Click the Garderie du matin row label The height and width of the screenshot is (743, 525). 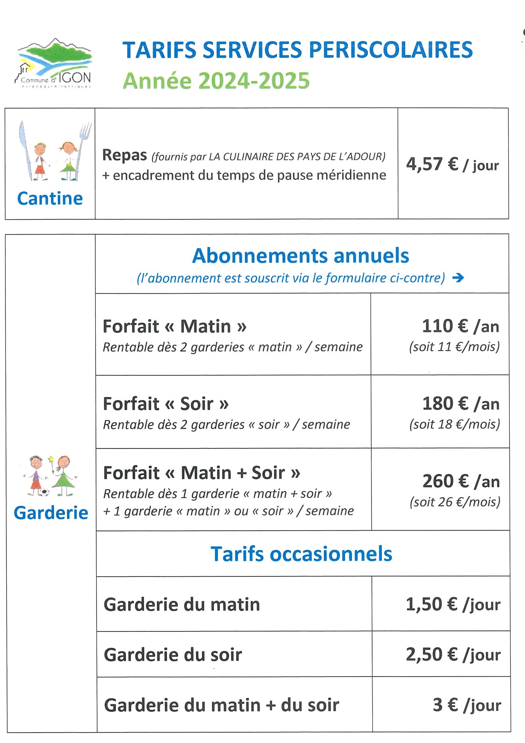(181, 605)
